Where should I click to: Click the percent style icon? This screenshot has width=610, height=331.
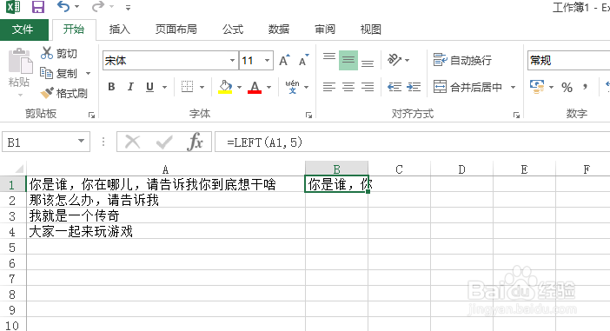(x=567, y=87)
